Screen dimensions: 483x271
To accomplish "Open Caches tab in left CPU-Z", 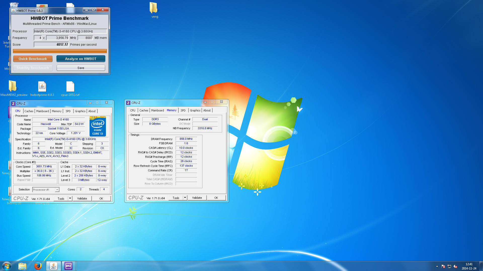I will 29,111.
